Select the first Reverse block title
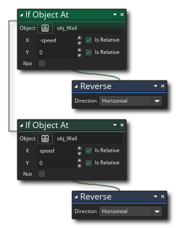176x228 pixels. [96, 86]
